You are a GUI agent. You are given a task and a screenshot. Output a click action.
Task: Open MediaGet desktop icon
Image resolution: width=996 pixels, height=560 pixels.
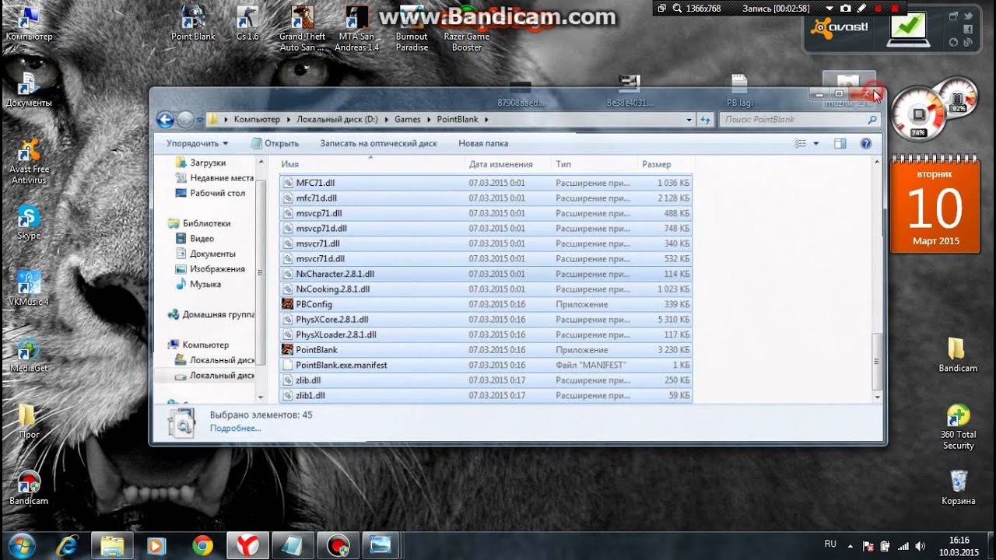(29, 355)
